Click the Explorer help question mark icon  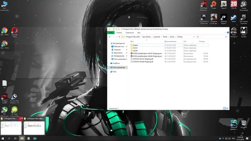[x=228, y=33]
